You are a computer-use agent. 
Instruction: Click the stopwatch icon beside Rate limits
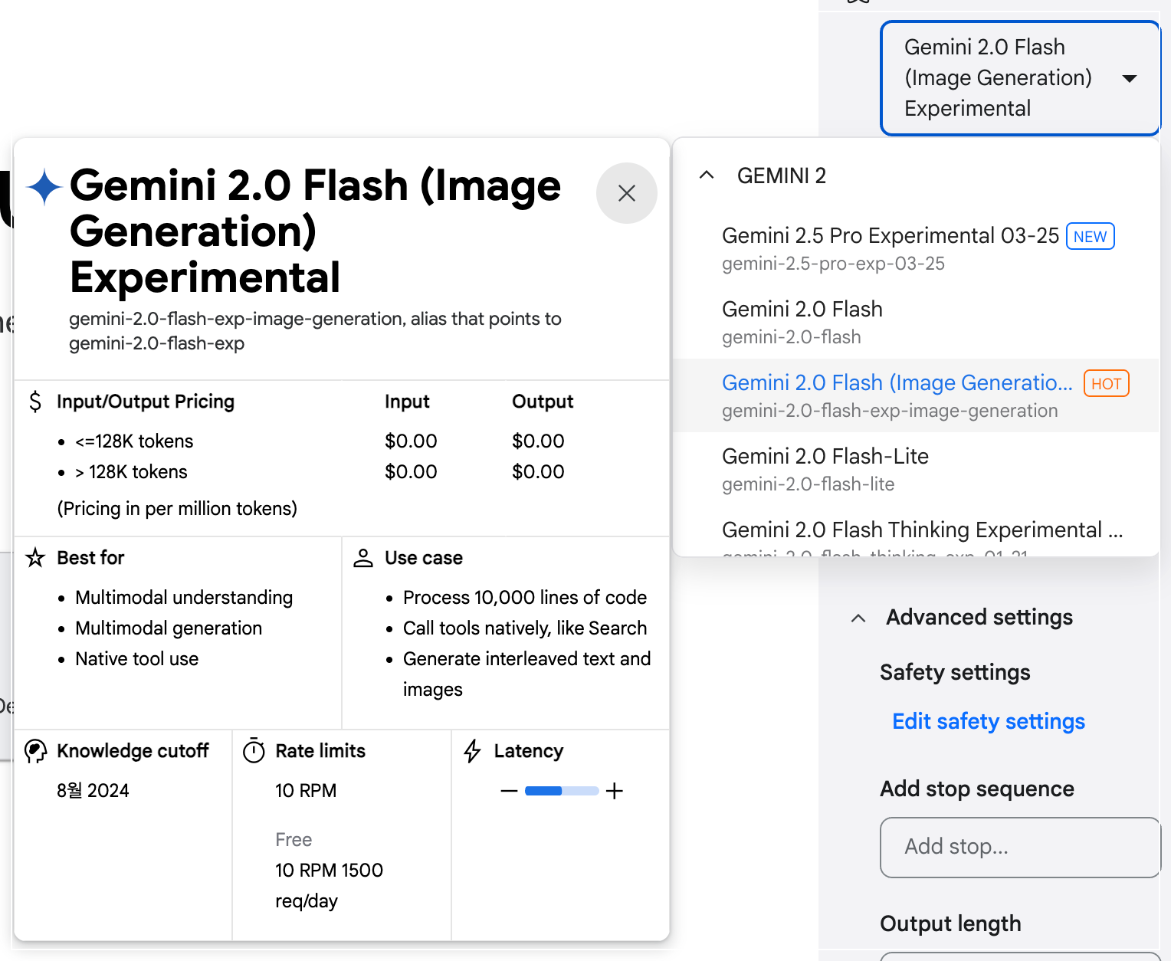tap(254, 751)
